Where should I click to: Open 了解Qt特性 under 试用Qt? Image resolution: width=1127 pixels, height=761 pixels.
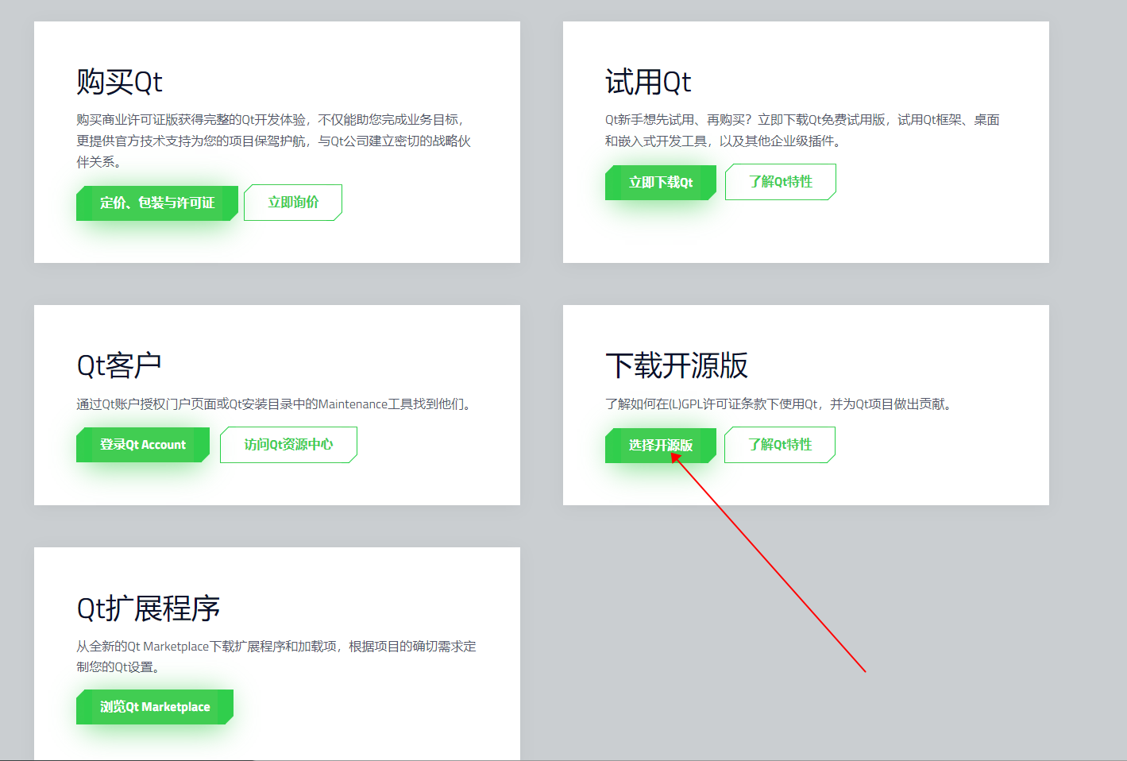pos(781,182)
